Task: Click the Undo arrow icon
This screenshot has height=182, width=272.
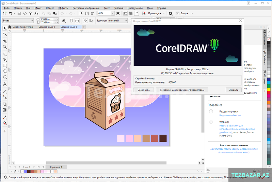Action: [x=62, y=13]
